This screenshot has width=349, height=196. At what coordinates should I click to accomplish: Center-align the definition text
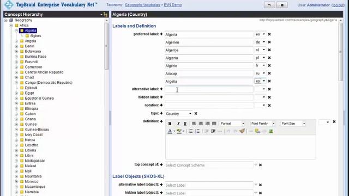click(201, 124)
